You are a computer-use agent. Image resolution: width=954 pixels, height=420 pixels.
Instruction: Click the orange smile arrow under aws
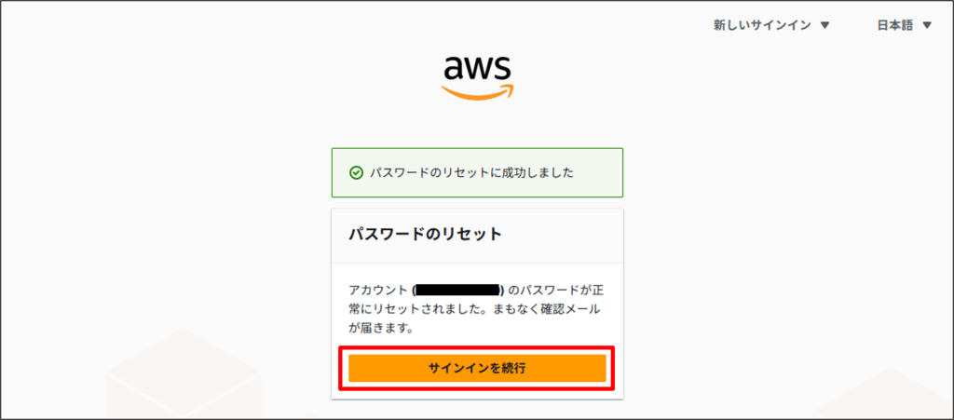(x=477, y=91)
